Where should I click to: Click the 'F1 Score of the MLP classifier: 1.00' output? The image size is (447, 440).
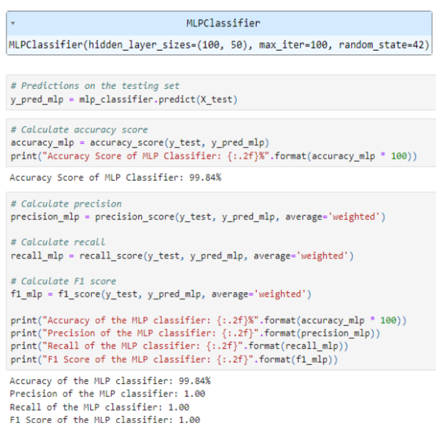click(x=105, y=420)
